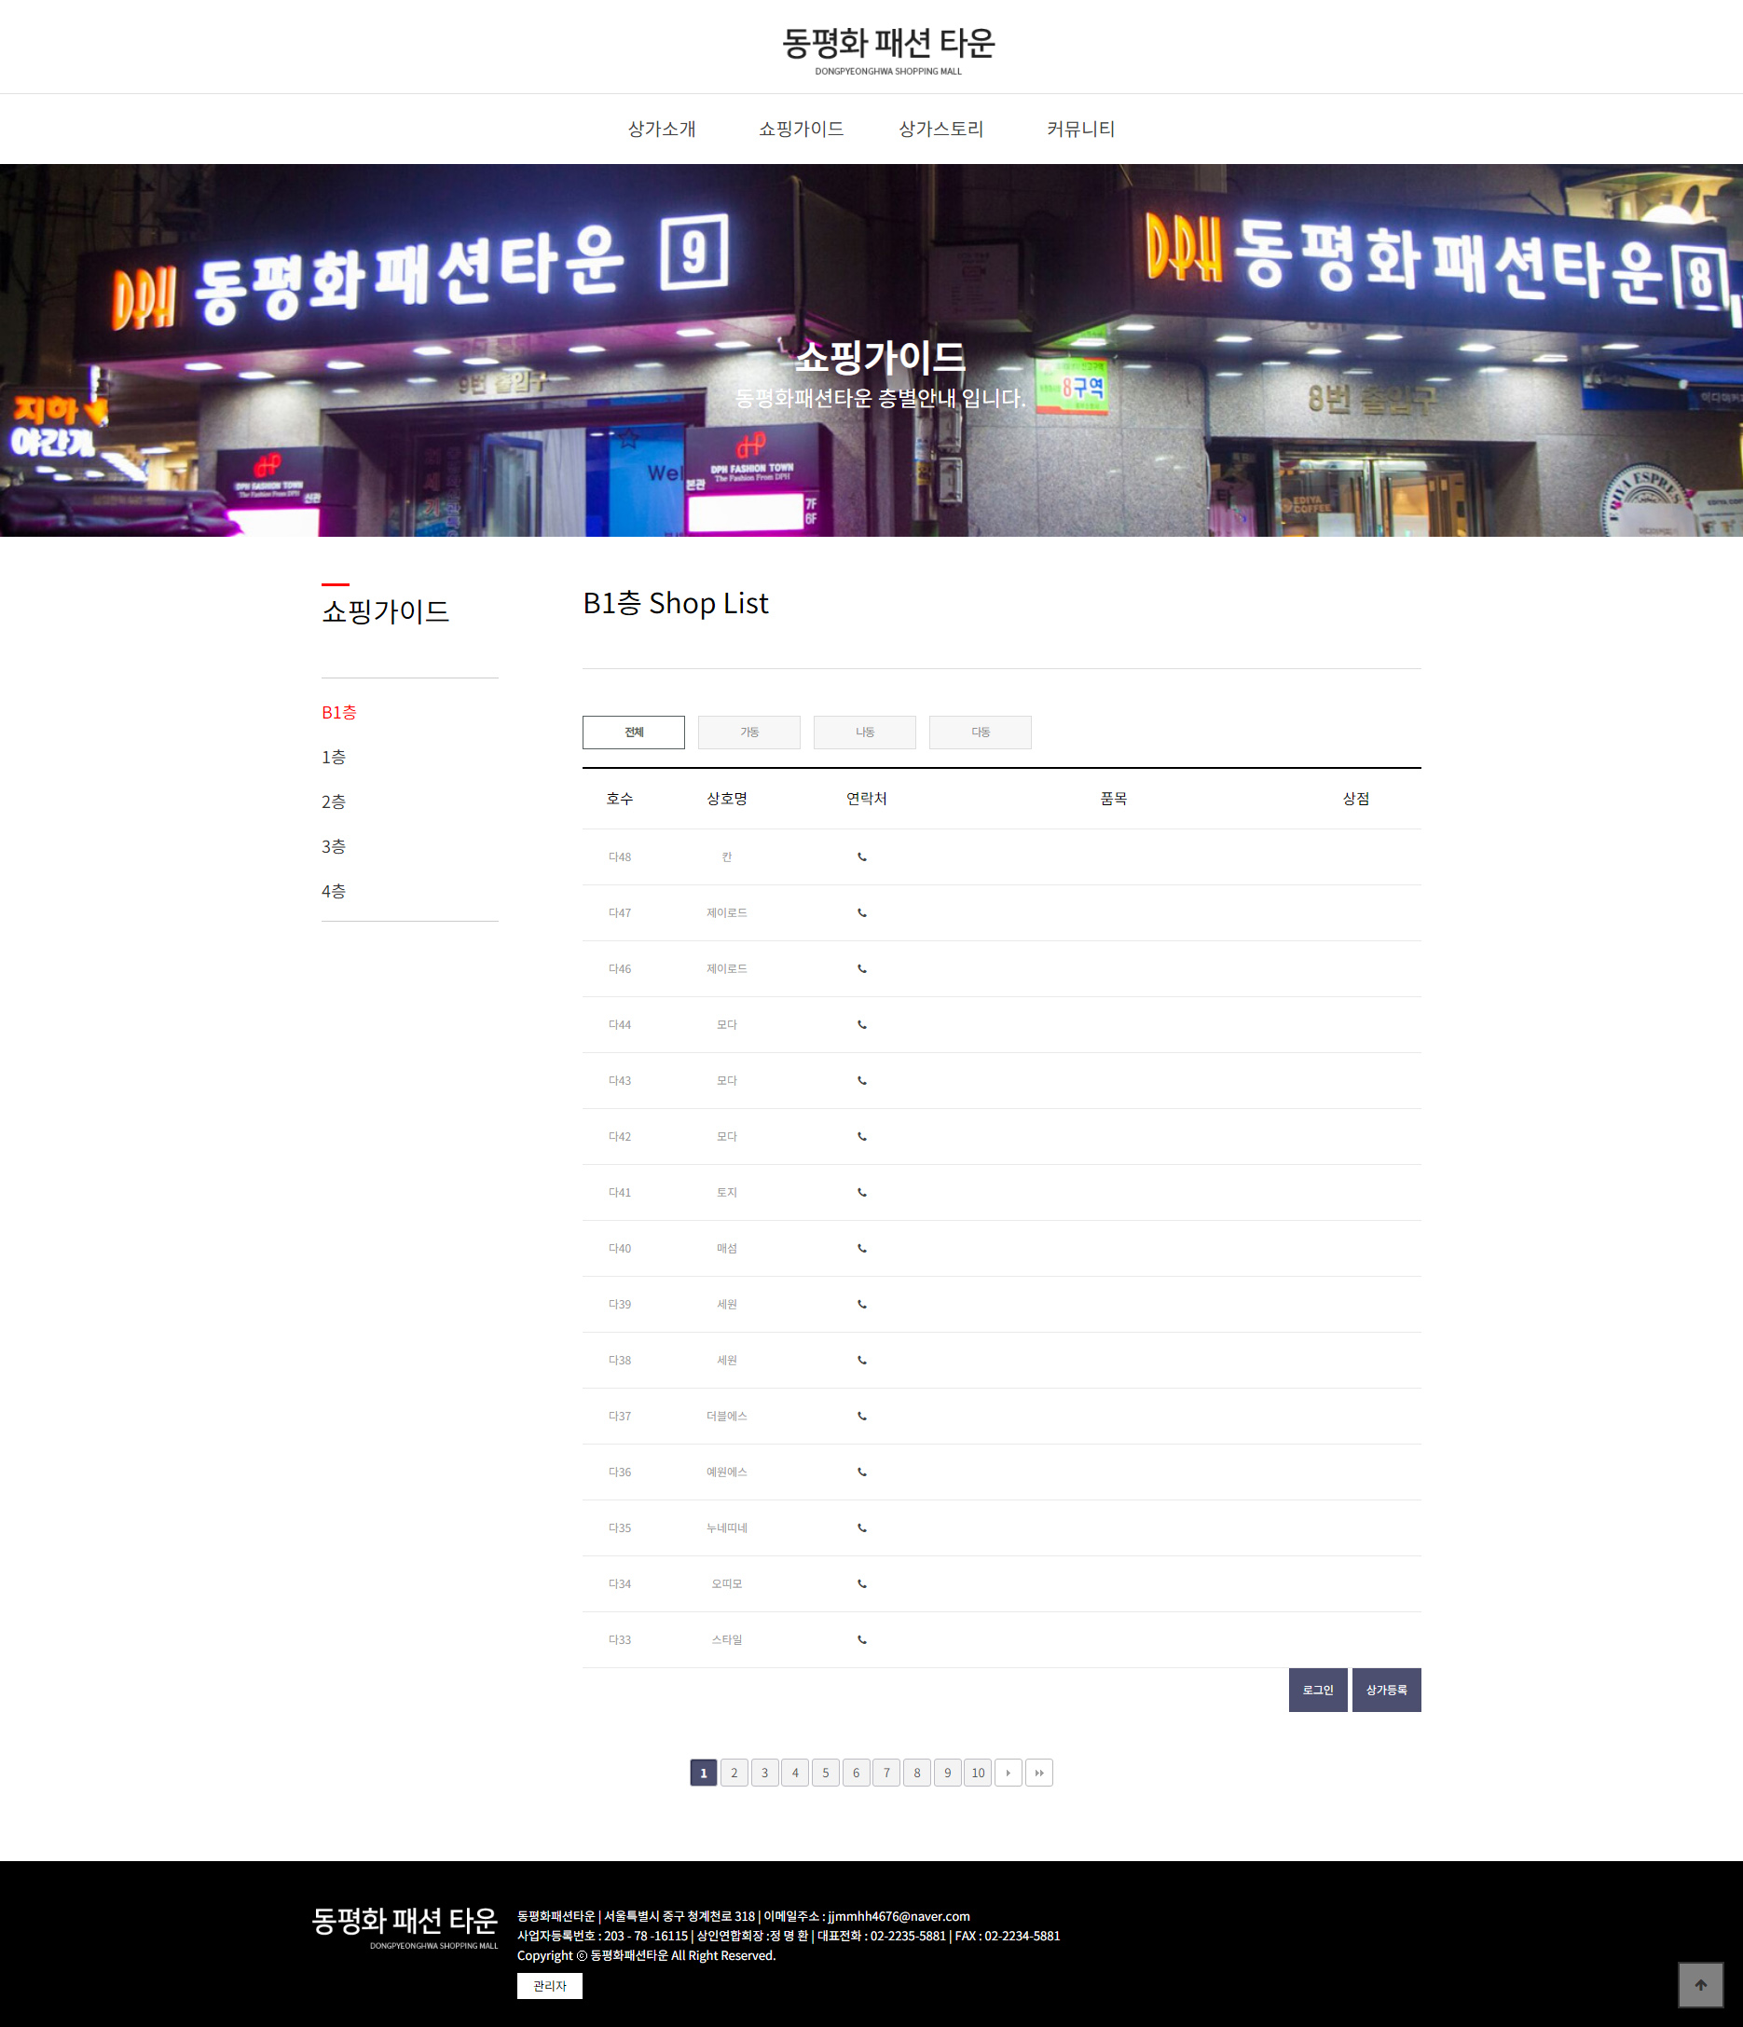Viewport: 1743px width, 2027px height.
Task: Go to next page with single arrow
Action: click(x=1008, y=1773)
